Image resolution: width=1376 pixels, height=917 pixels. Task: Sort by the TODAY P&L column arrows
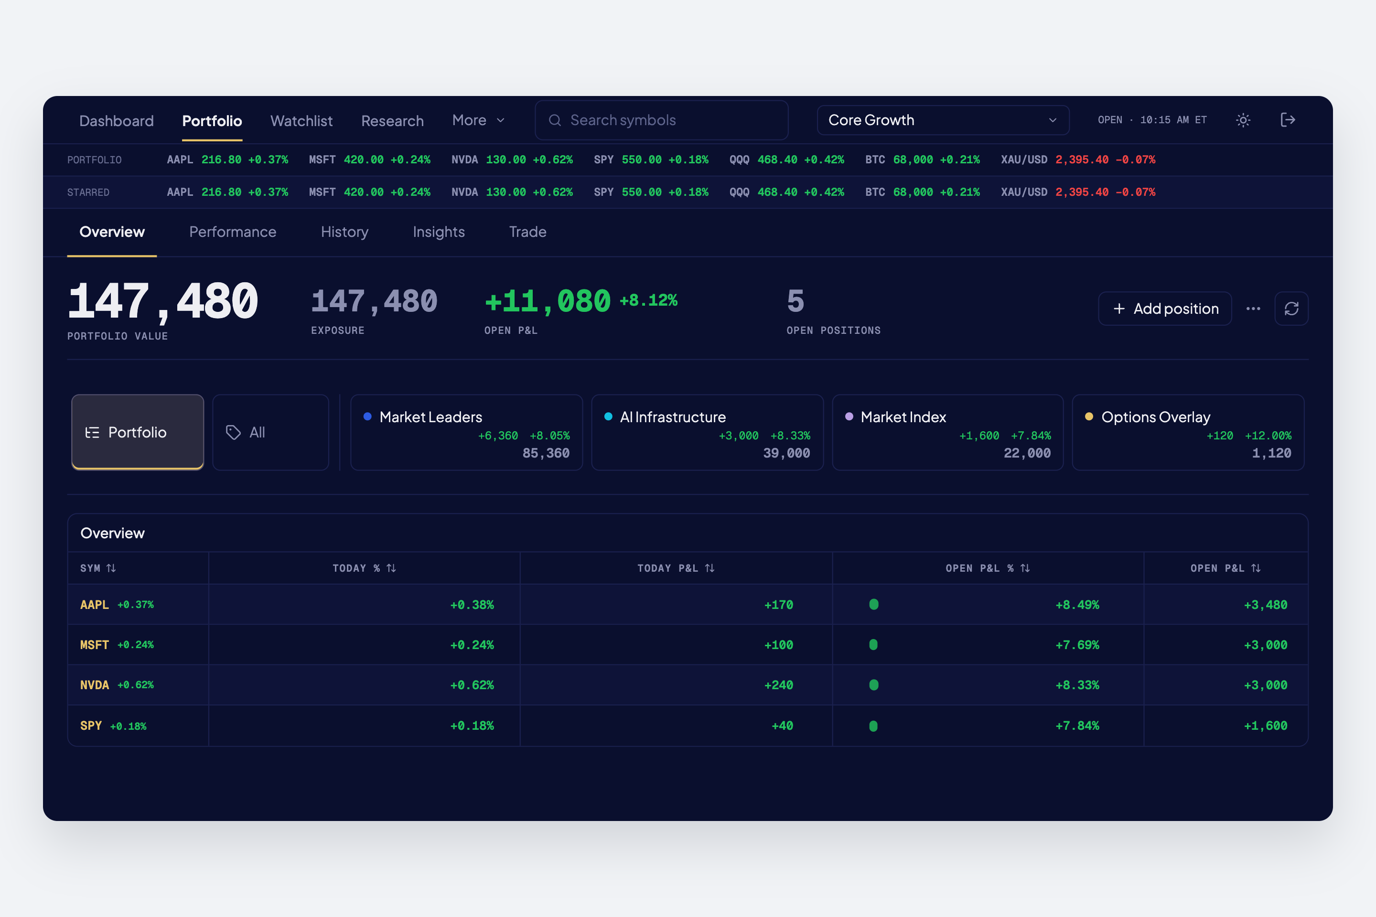[709, 568]
